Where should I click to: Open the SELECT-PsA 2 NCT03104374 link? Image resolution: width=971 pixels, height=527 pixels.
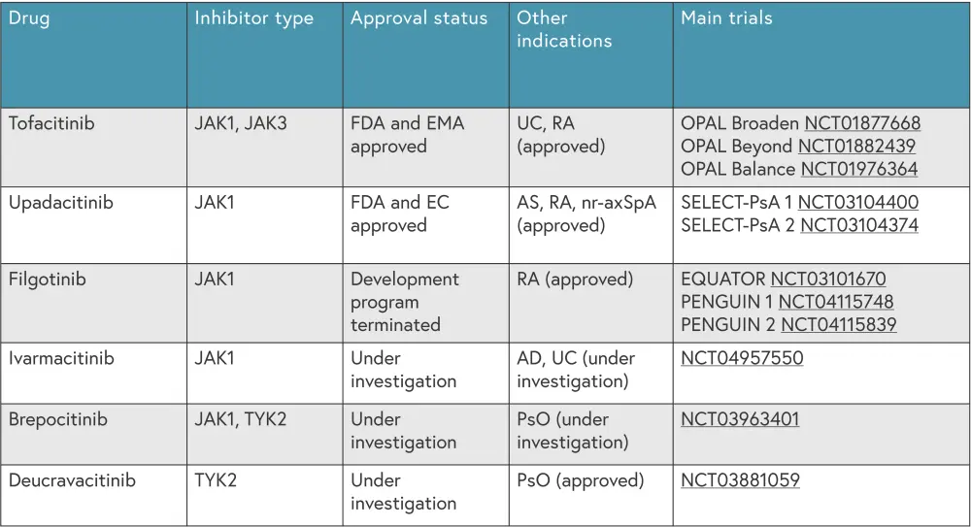point(859,225)
